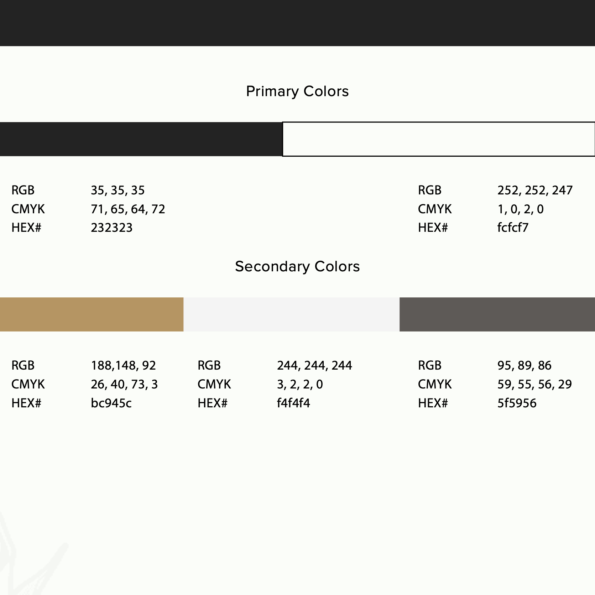The width and height of the screenshot is (595, 595).
Task: Select RGB value 244, 244, 244
Action: coord(314,366)
